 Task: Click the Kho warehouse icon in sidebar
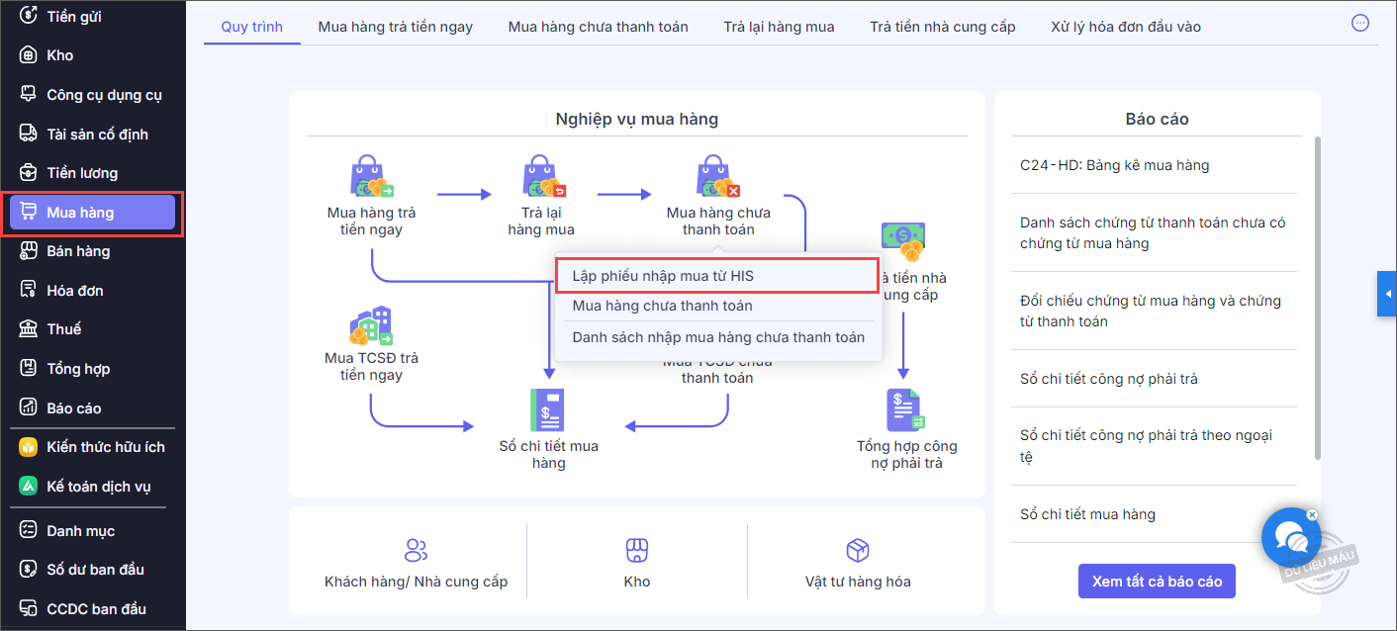click(29, 55)
